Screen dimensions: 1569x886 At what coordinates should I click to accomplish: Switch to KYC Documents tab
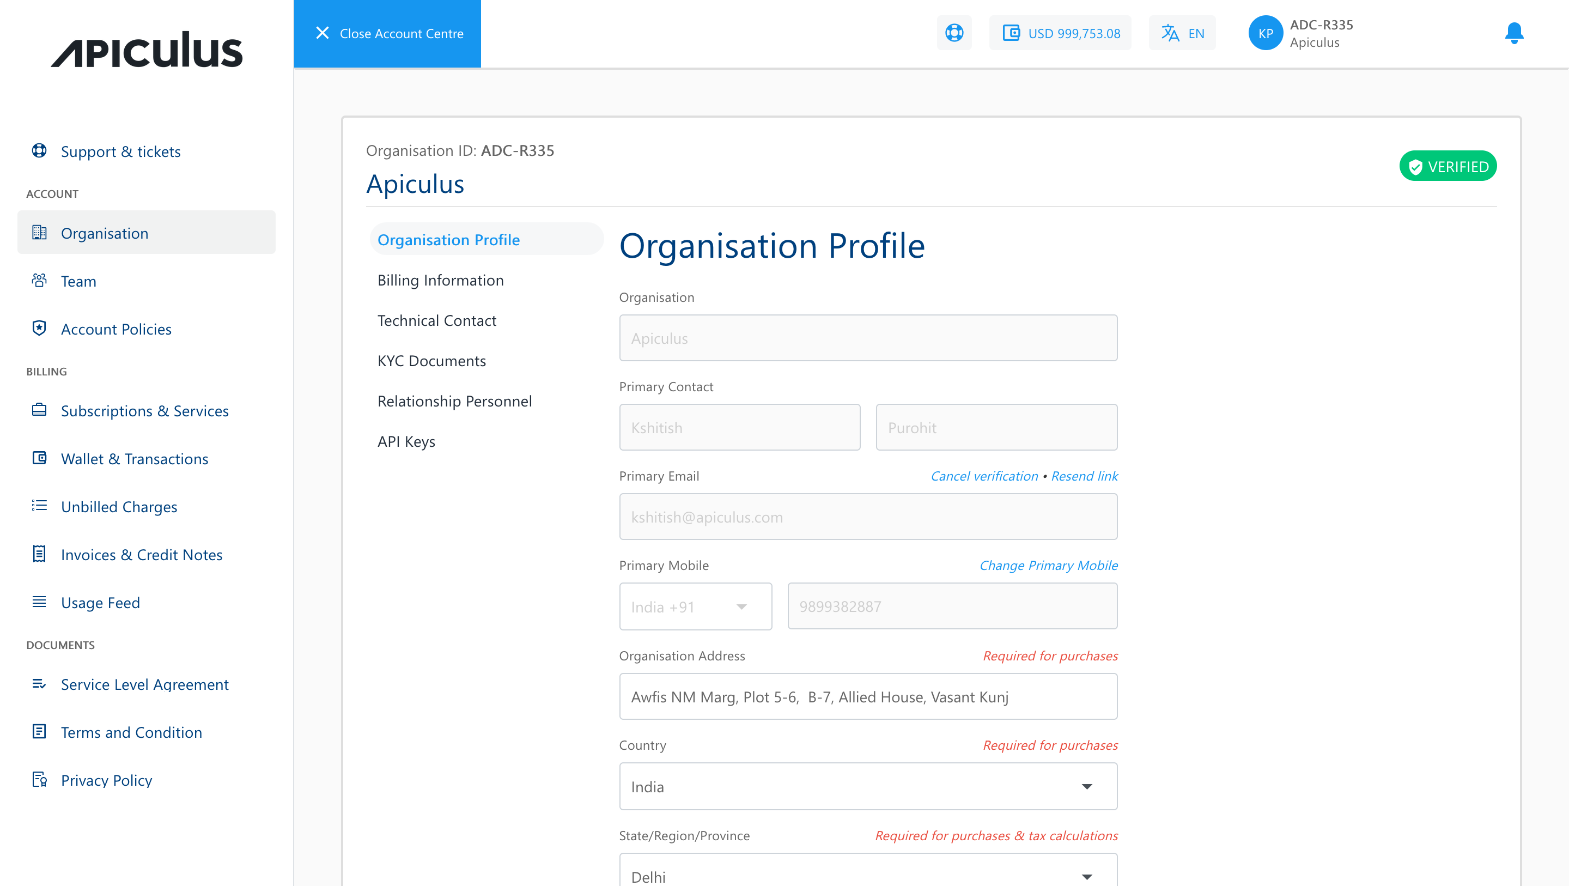click(432, 360)
